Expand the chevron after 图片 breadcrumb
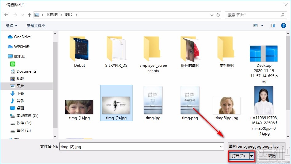 click(x=76, y=15)
